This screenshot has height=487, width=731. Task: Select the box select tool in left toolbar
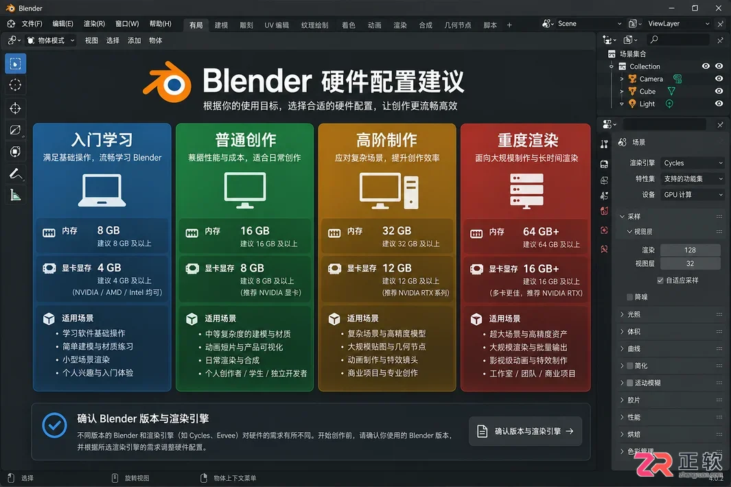15,64
